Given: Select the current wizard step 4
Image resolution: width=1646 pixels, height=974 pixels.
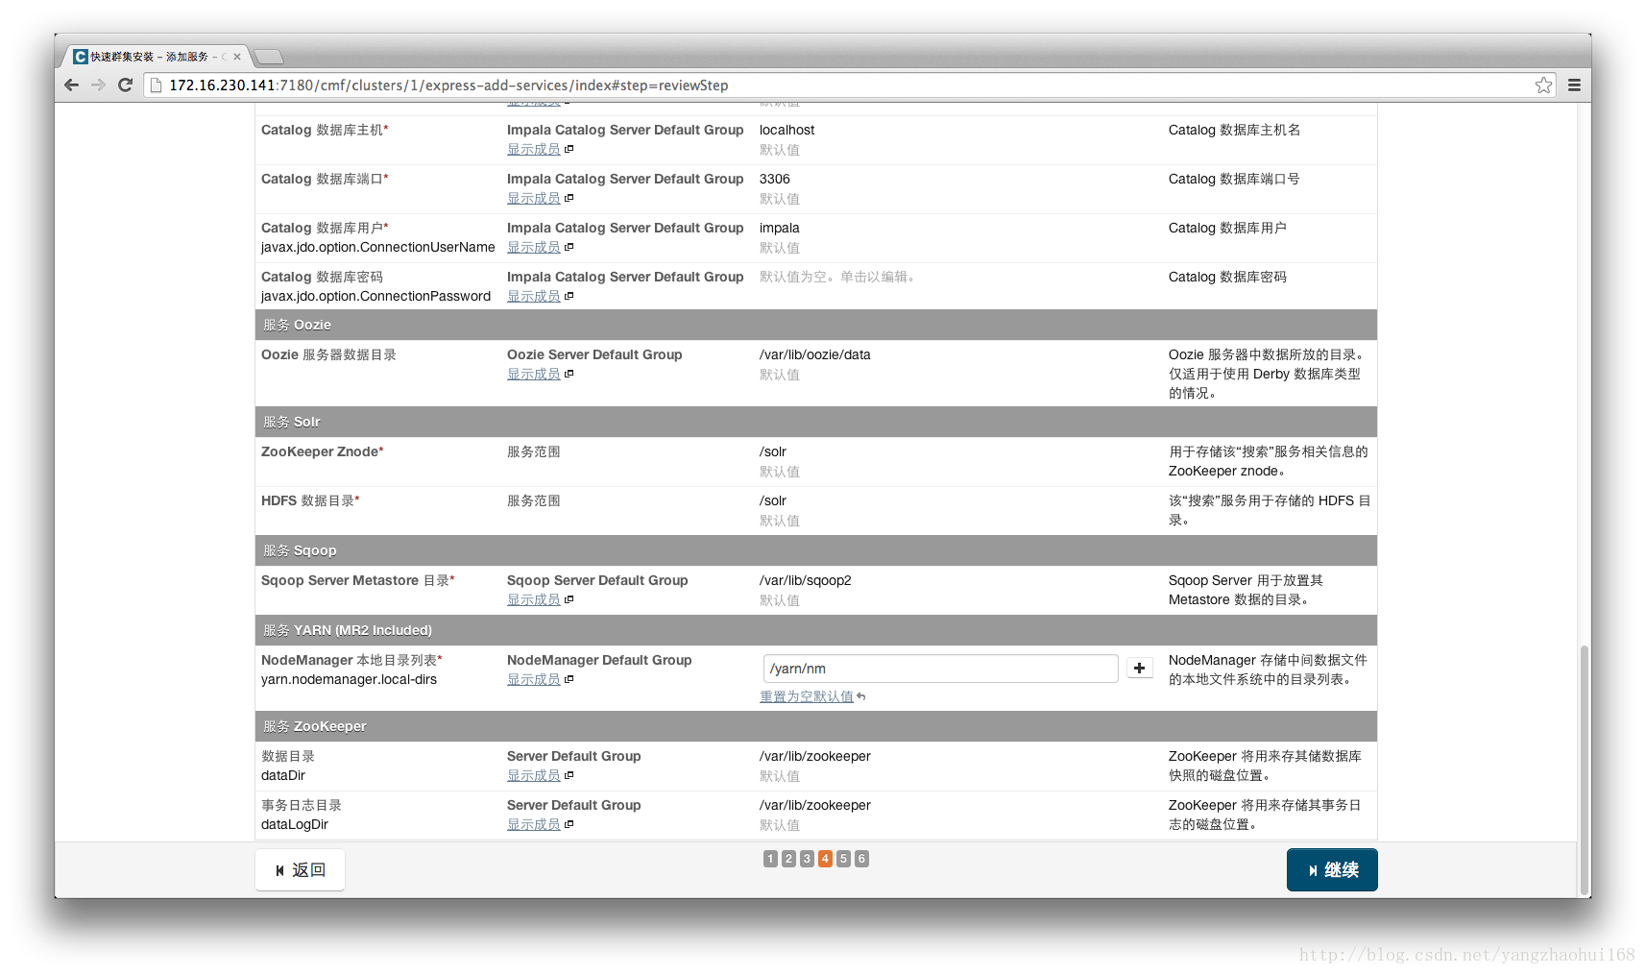Looking at the screenshot, I should [x=825, y=859].
